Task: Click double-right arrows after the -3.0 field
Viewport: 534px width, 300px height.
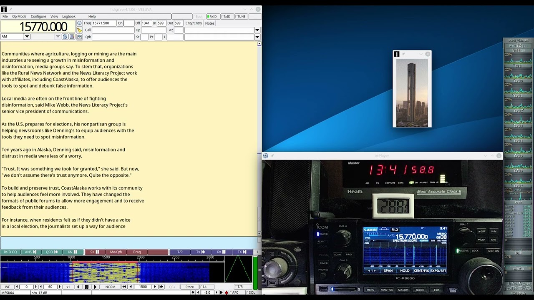Action: point(221,293)
